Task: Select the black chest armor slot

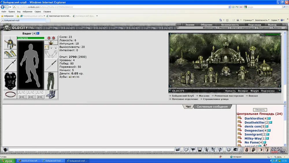Action: pyautogui.click(x=10, y=81)
